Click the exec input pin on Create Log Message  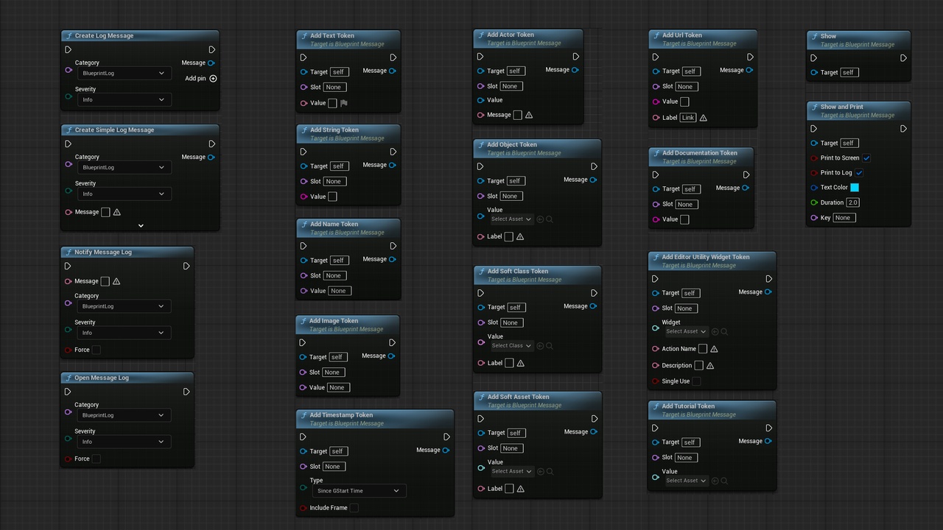69,50
